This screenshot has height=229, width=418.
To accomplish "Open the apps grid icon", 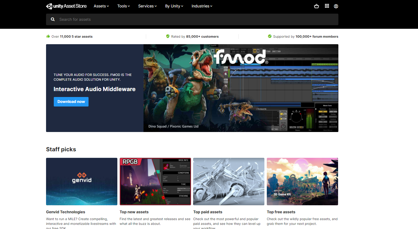I will click(327, 6).
